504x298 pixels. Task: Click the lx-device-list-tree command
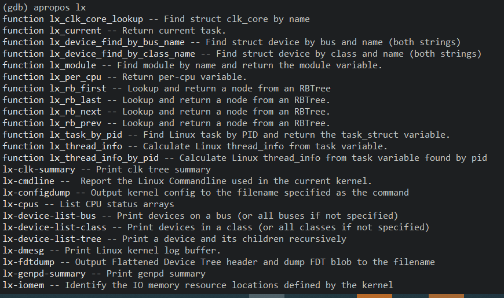[x=52, y=239]
